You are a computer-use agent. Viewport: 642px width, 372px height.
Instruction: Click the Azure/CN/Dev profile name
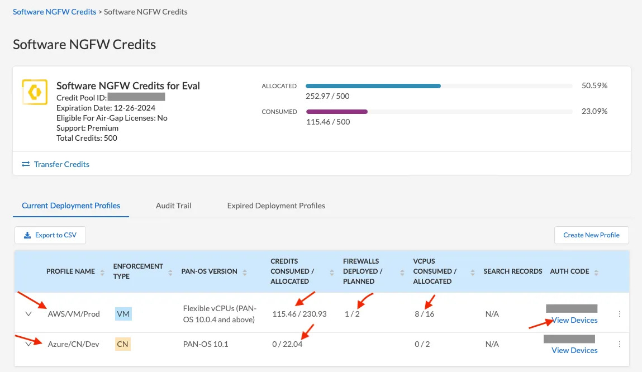tap(73, 344)
